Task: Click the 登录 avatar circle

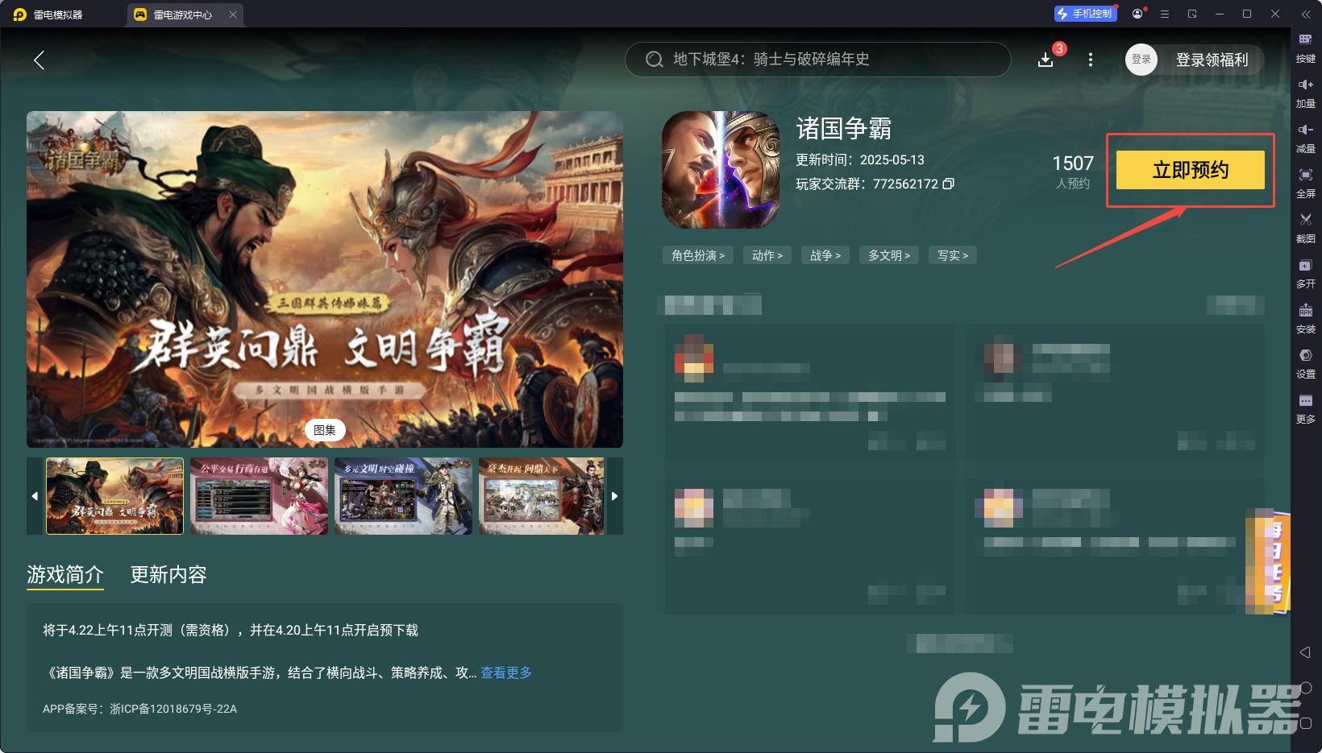Action: (x=1141, y=60)
